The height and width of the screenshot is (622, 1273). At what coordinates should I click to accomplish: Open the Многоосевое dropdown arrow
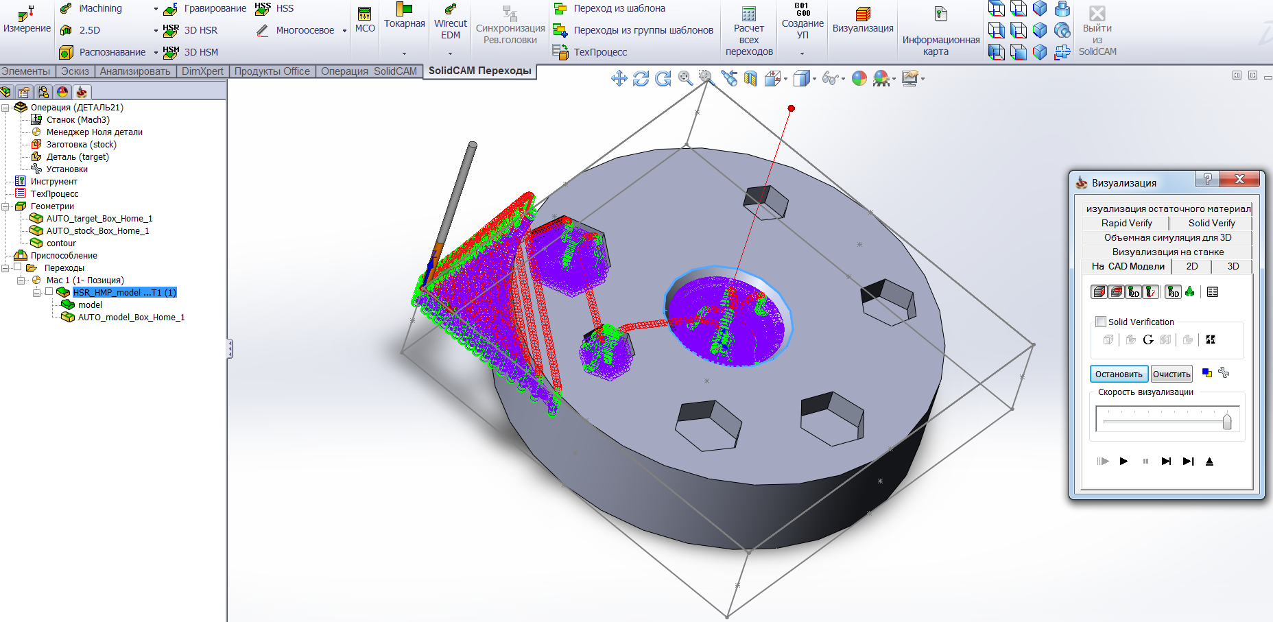(344, 31)
